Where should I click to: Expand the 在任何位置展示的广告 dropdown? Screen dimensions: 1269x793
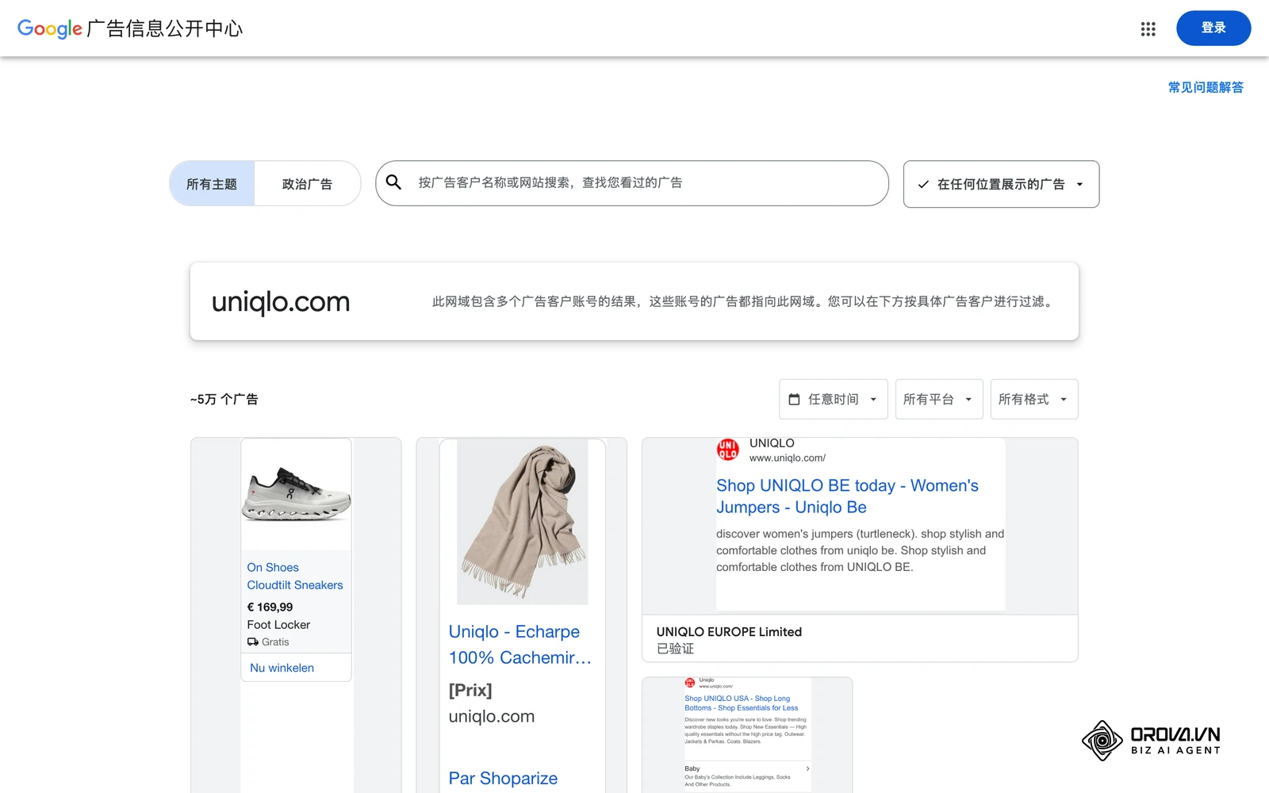coord(1001,184)
